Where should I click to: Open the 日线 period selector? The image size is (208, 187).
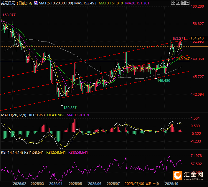pos(22,3)
